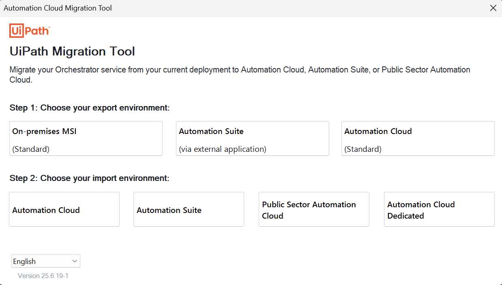
Task: Click the migration description text
Action: 239,74
